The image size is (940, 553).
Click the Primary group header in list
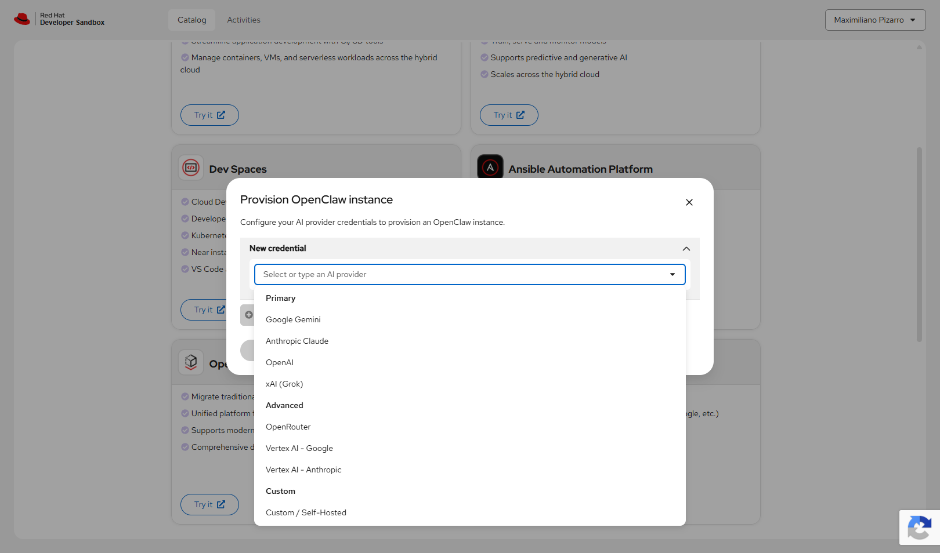click(281, 298)
